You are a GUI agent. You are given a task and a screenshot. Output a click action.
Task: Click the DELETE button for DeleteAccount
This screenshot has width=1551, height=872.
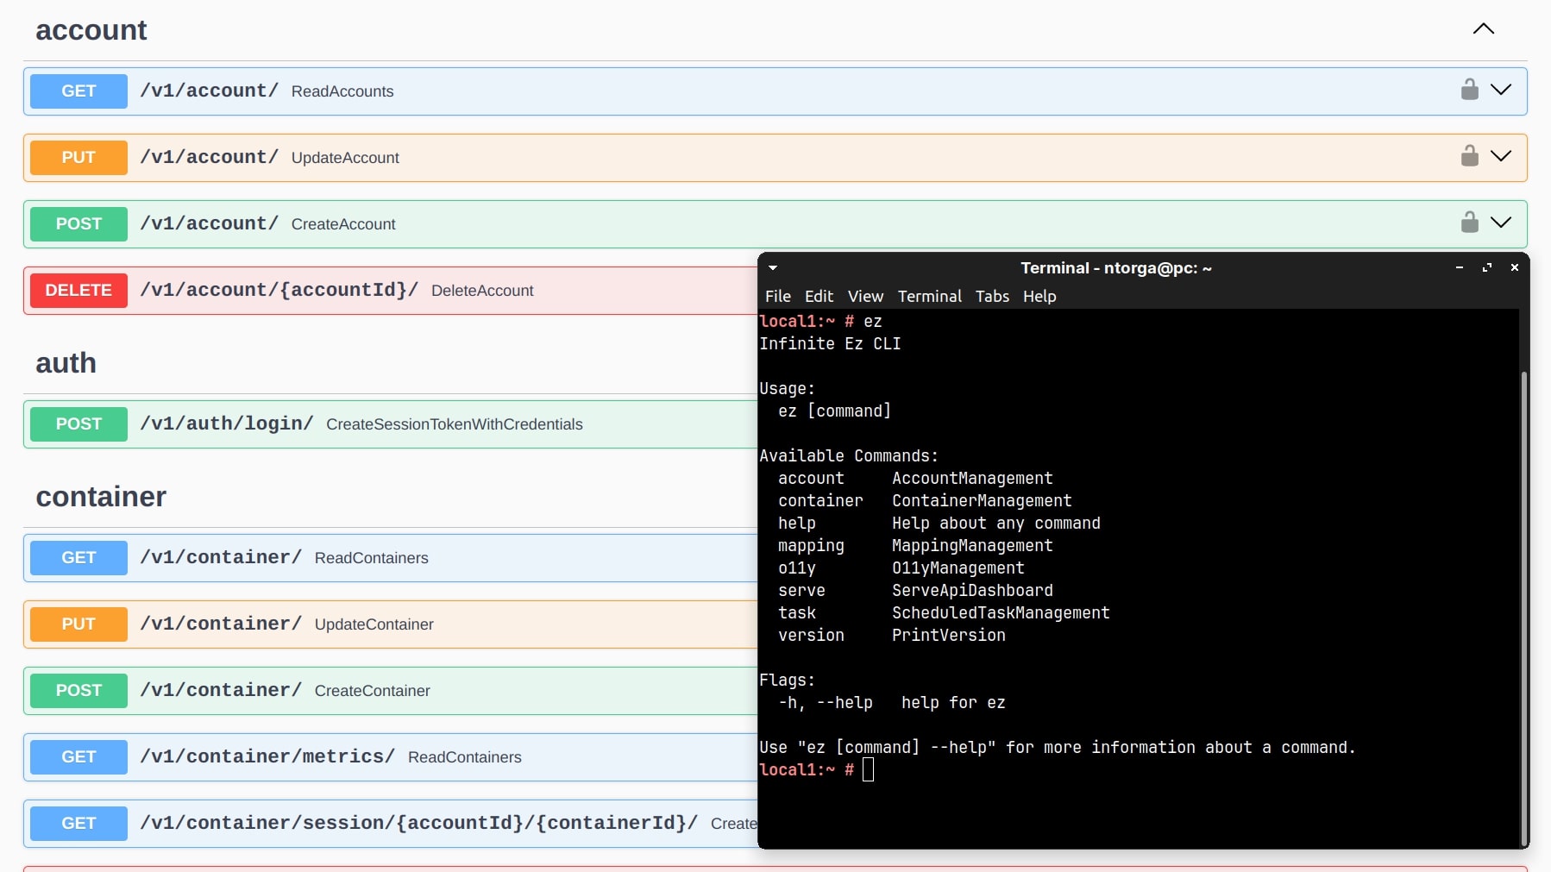click(78, 291)
